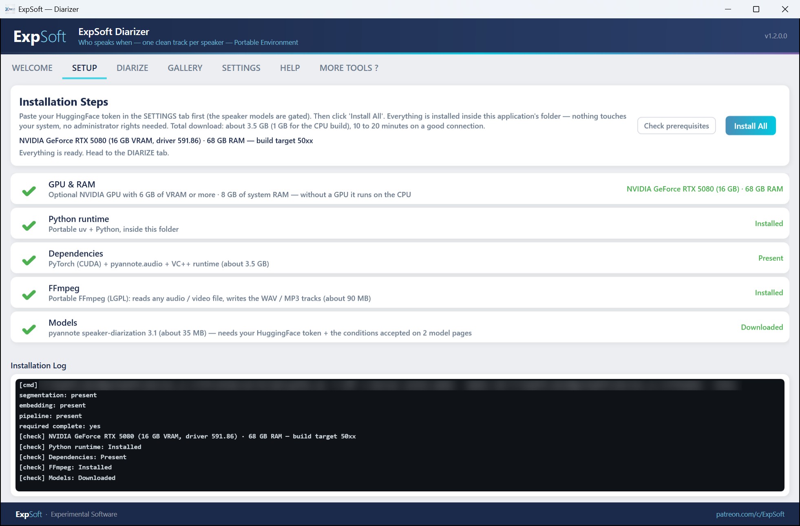Screen dimensions: 800x526
Task: Click the '[check] NVIDIA GeForce RTX 5080' log line
Action: click(x=188, y=436)
